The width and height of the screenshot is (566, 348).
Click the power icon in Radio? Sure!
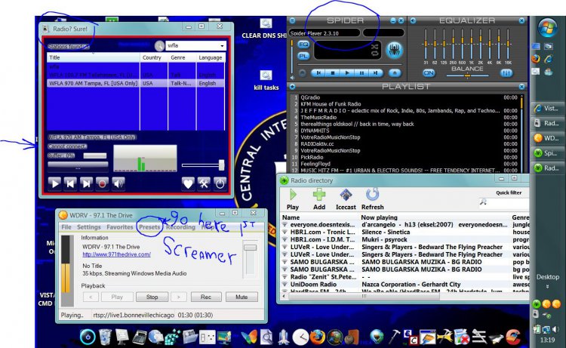tap(220, 183)
